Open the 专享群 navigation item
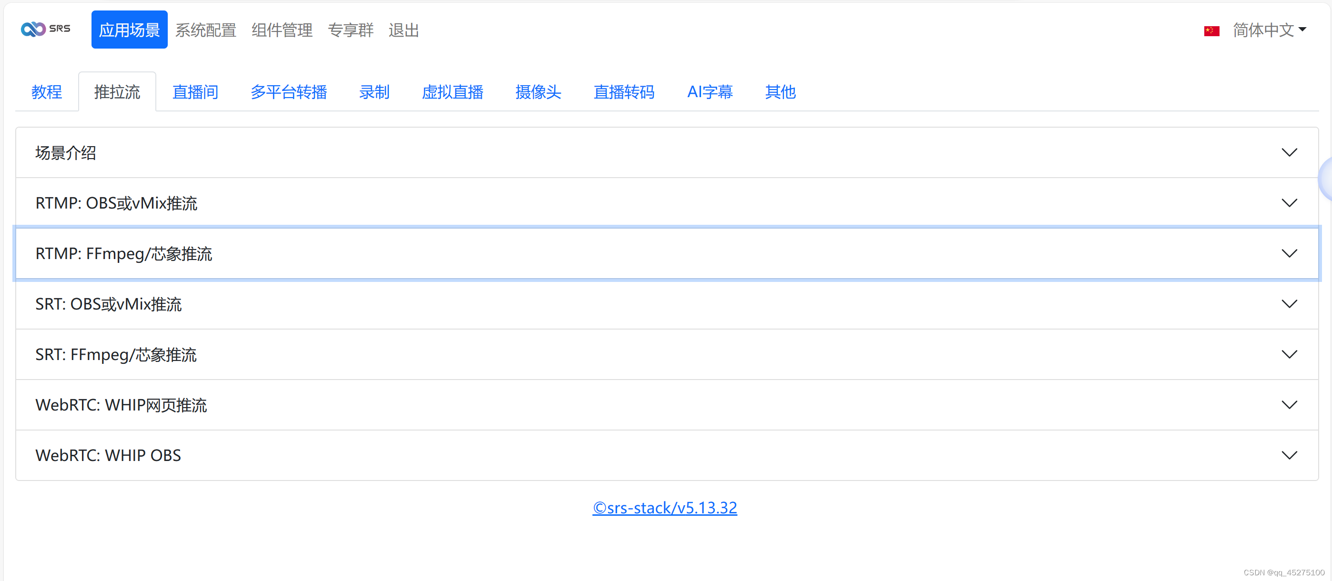This screenshot has height=581, width=1332. [x=351, y=30]
